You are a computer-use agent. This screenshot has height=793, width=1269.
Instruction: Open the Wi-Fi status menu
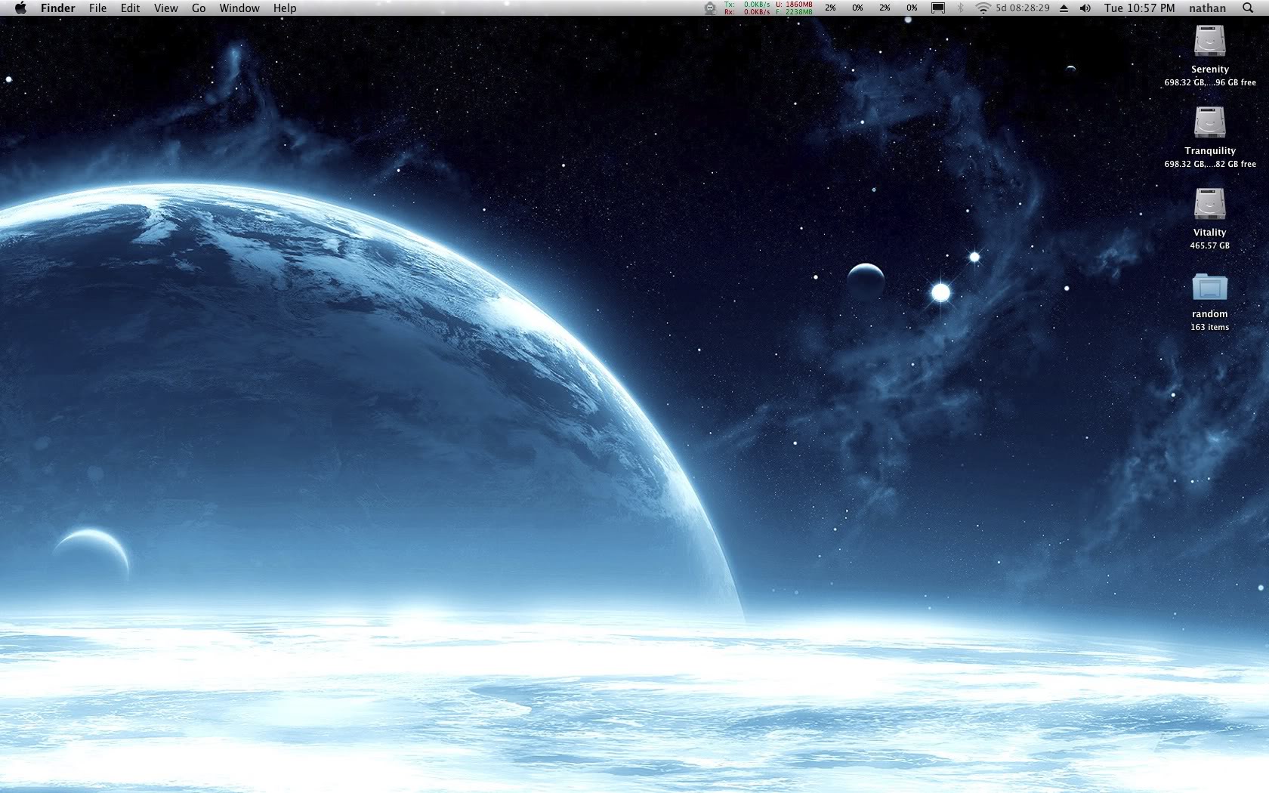pos(983,8)
